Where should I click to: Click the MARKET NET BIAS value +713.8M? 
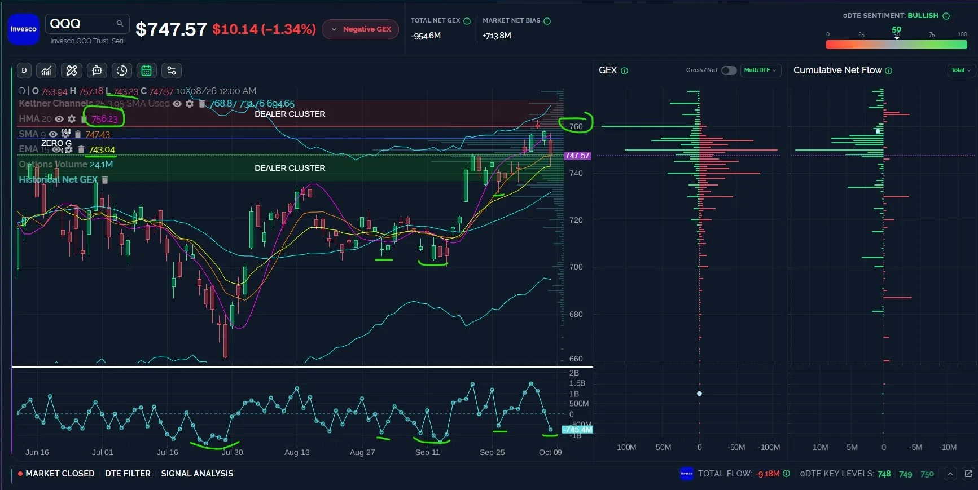pos(497,36)
